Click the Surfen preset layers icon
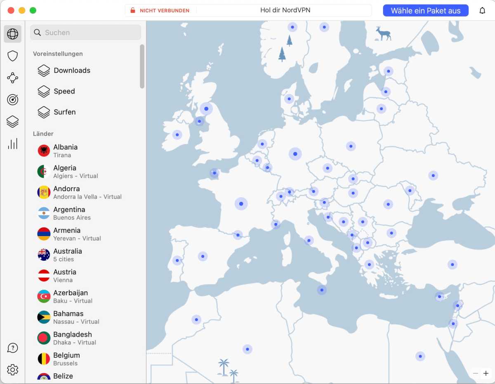 pos(44,112)
